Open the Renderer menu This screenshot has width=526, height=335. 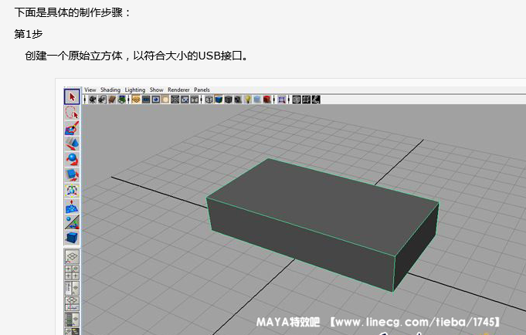point(178,90)
